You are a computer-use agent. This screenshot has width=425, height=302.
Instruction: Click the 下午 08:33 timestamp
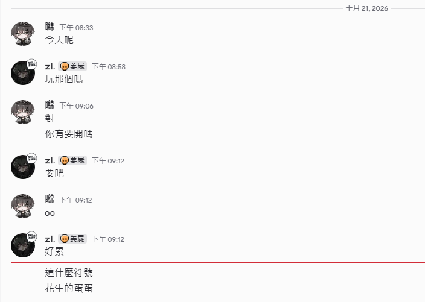tap(76, 28)
